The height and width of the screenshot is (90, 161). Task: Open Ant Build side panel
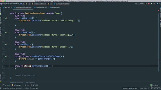point(160,23)
